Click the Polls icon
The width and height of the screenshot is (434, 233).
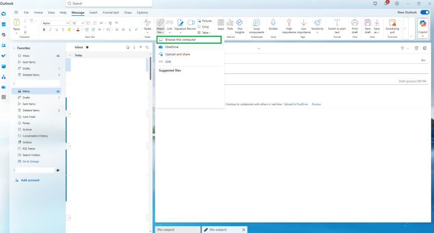point(230,23)
